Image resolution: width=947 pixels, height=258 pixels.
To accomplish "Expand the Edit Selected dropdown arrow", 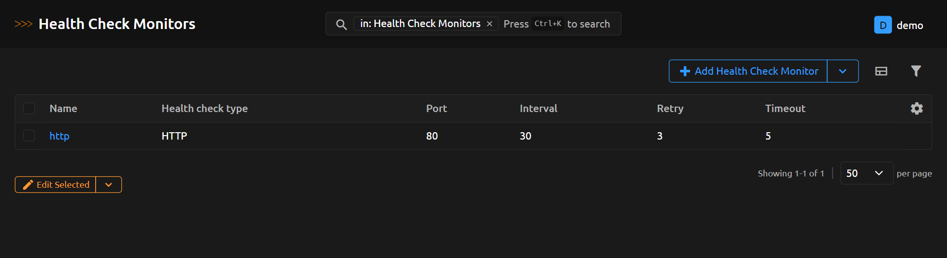I will pyautogui.click(x=109, y=185).
